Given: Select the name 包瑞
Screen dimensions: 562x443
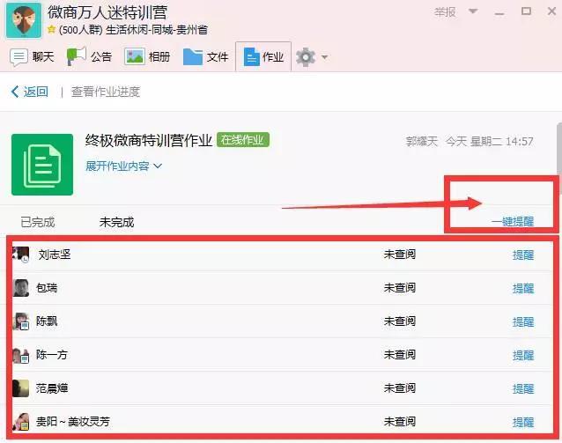Looking at the screenshot, I should pyautogui.click(x=47, y=288).
